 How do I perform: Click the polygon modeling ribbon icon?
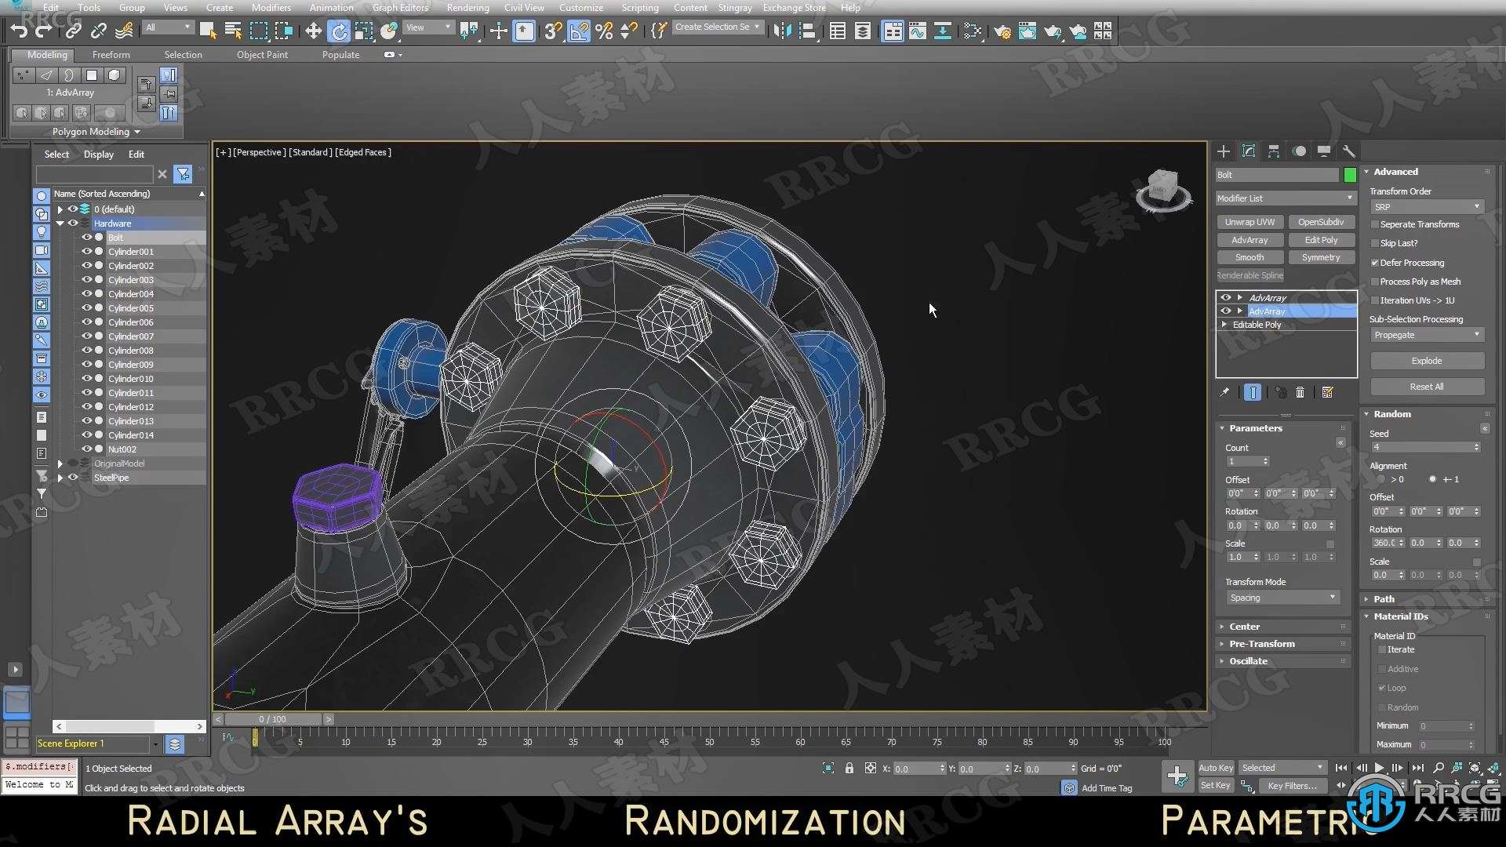click(x=93, y=131)
